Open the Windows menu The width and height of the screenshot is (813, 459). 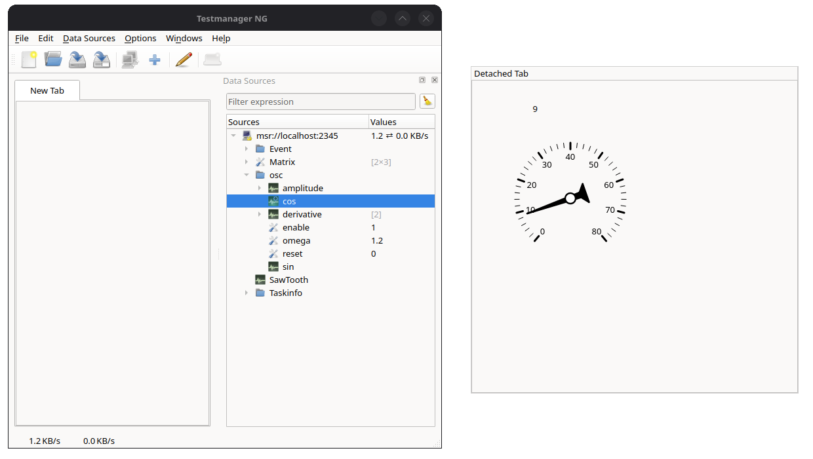point(184,38)
